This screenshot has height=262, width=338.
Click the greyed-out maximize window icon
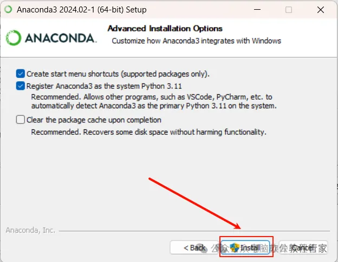pos(289,10)
